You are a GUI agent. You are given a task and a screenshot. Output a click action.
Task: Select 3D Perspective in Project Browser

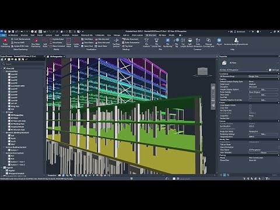click(x=17, y=115)
